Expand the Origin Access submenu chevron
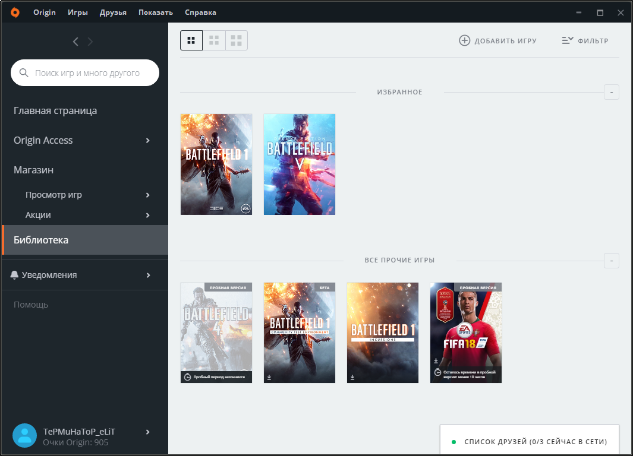The width and height of the screenshot is (633, 456). click(x=148, y=140)
